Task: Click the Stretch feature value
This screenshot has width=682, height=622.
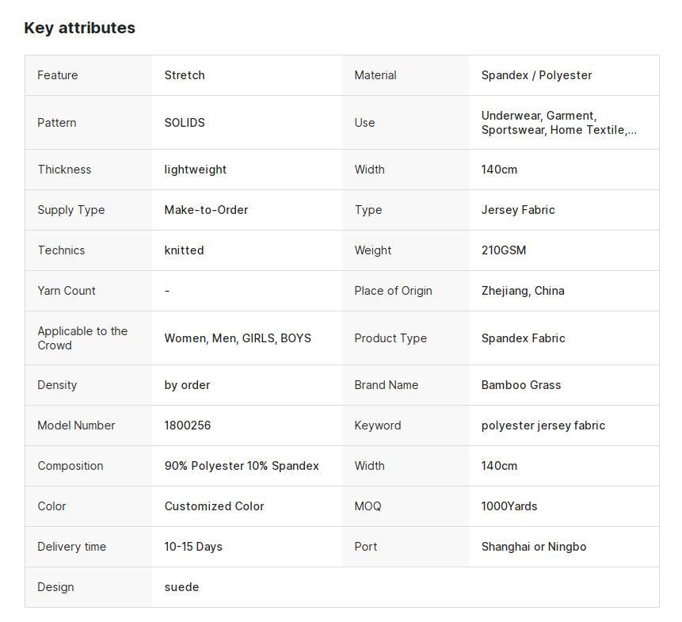Action: coord(185,75)
